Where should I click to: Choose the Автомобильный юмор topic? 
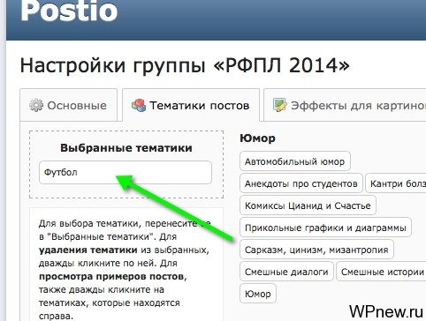pyautogui.click(x=295, y=161)
